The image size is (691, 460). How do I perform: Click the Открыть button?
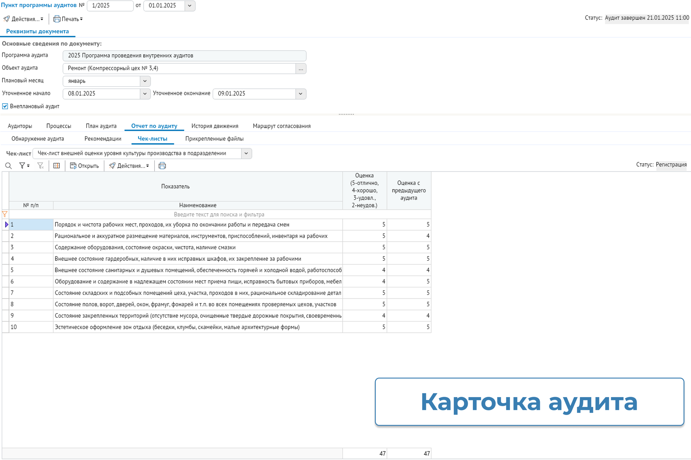point(85,166)
